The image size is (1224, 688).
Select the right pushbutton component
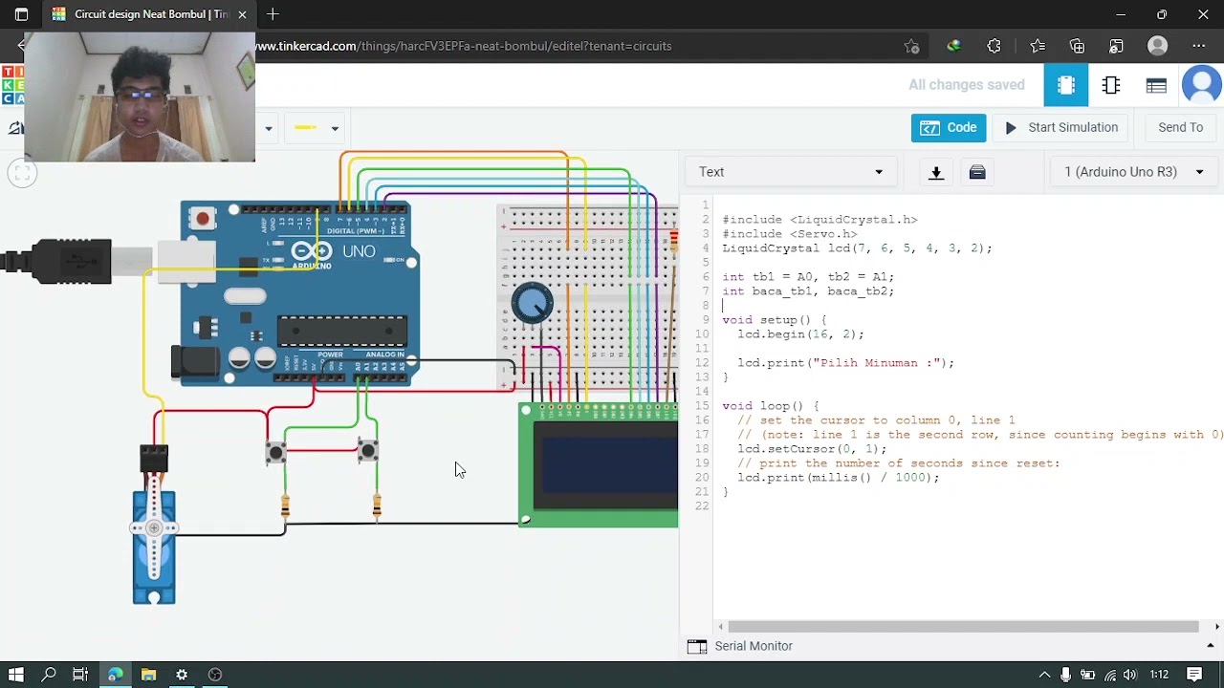[x=368, y=450]
